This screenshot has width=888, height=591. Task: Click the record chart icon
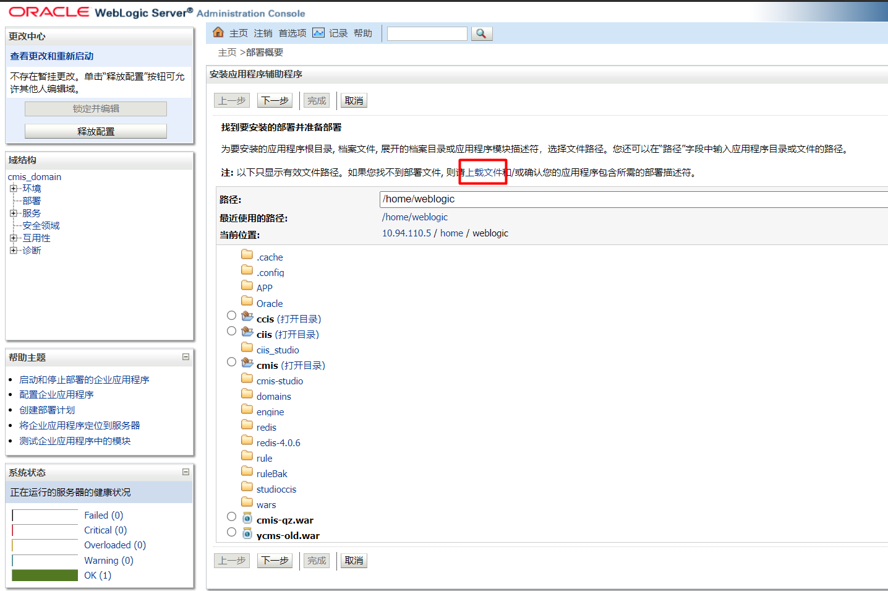pyautogui.click(x=318, y=33)
